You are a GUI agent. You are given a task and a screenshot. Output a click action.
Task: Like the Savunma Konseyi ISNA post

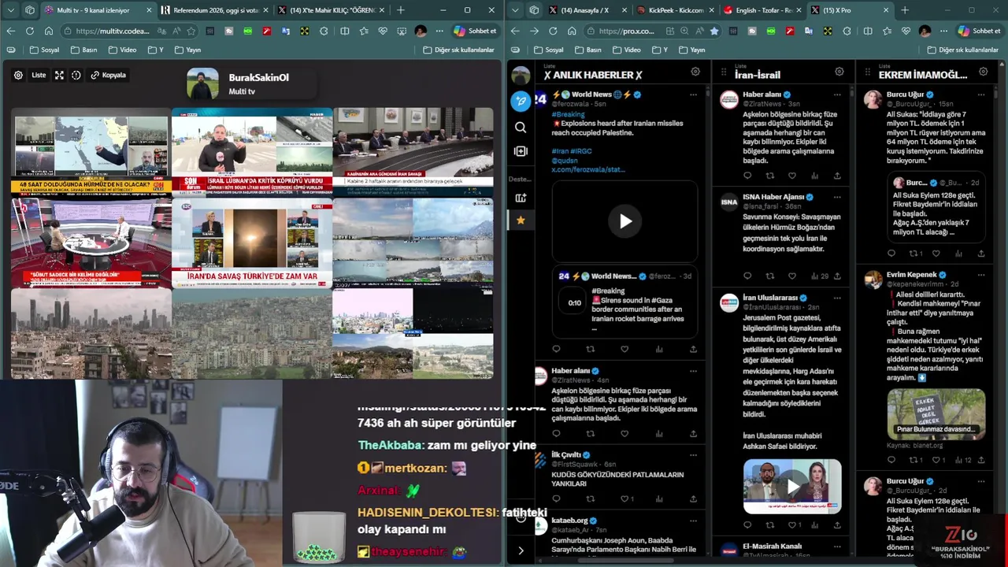[792, 276]
